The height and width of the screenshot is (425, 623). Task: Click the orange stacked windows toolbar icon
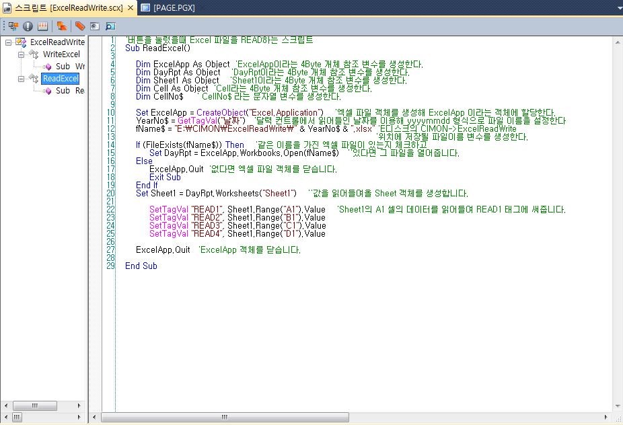[x=62, y=26]
